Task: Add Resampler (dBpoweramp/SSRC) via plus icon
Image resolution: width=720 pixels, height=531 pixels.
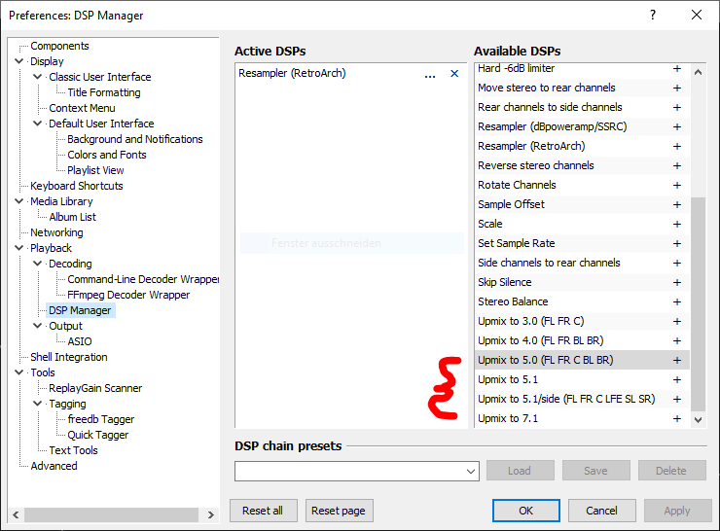Action: [x=676, y=126]
